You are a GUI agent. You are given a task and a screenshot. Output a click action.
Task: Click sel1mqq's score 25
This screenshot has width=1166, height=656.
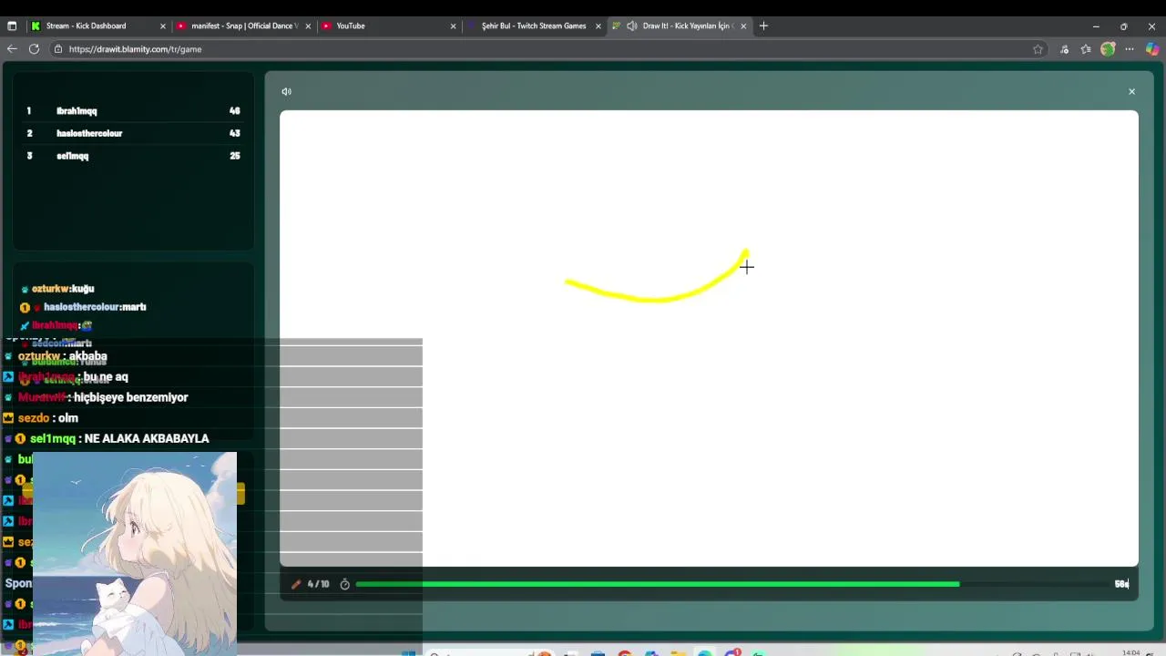(x=235, y=156)
